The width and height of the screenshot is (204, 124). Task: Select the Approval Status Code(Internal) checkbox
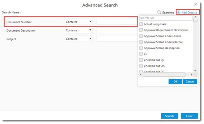pyautogui.click(x=141, y=42)
